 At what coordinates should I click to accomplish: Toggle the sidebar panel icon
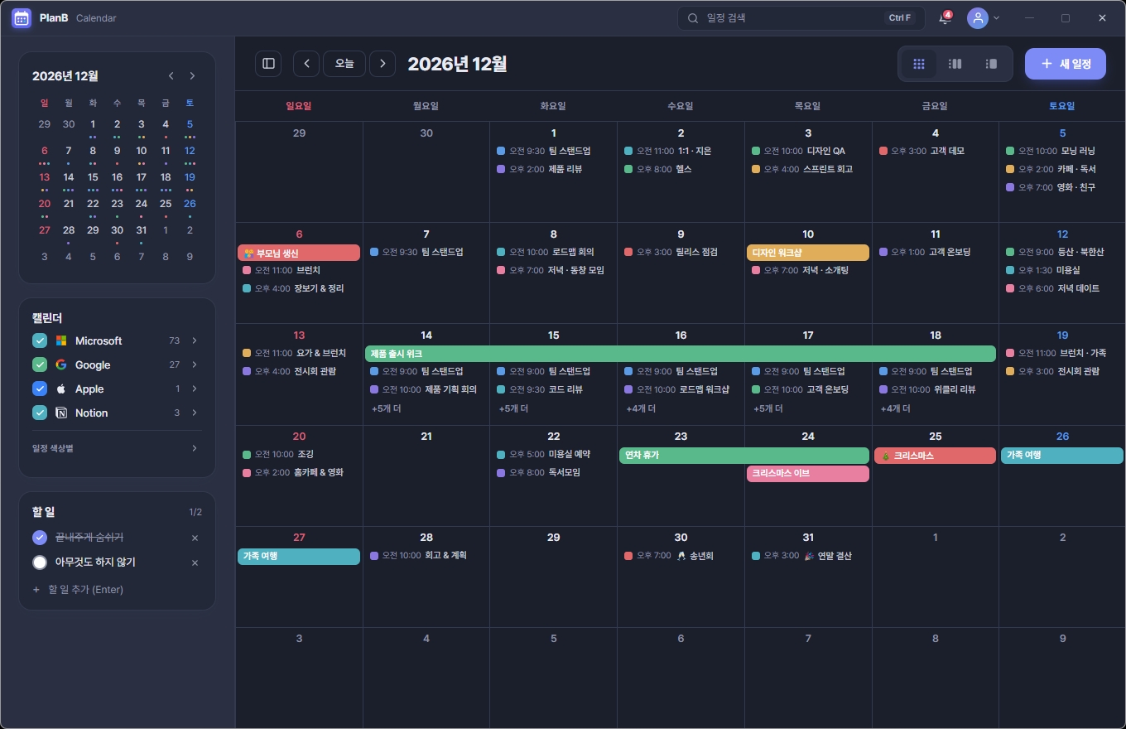[x=268, y=63]
